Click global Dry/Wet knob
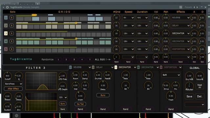Viewport: 210px width, 118px height. click(x=189, y=76)
